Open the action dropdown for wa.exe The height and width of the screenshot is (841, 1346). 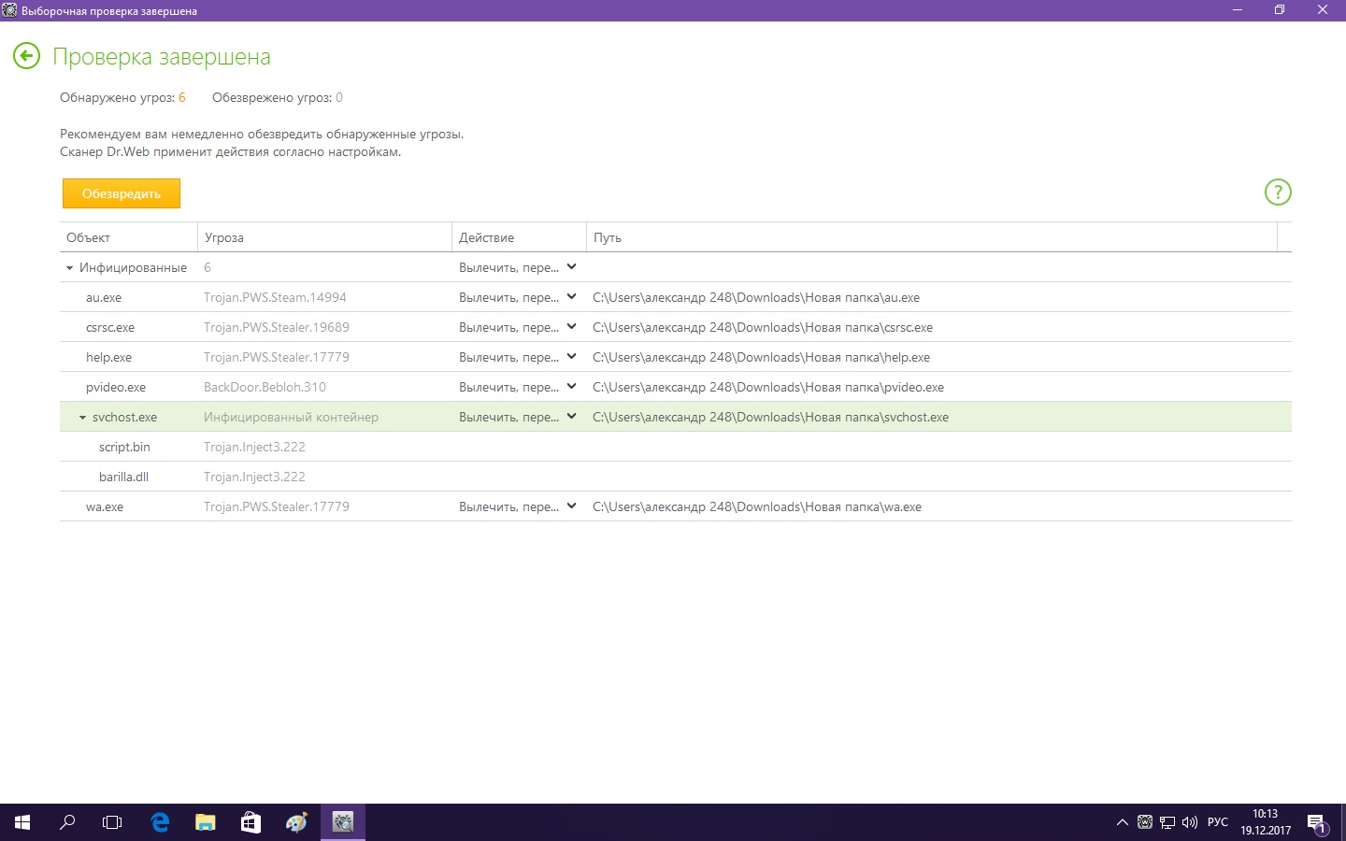(x=571, y=506)
